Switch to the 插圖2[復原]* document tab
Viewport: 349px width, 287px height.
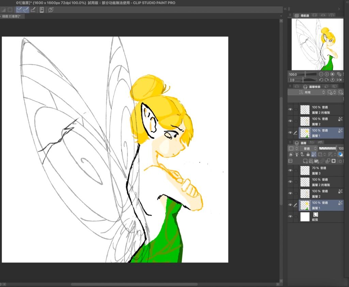point(11,16)
